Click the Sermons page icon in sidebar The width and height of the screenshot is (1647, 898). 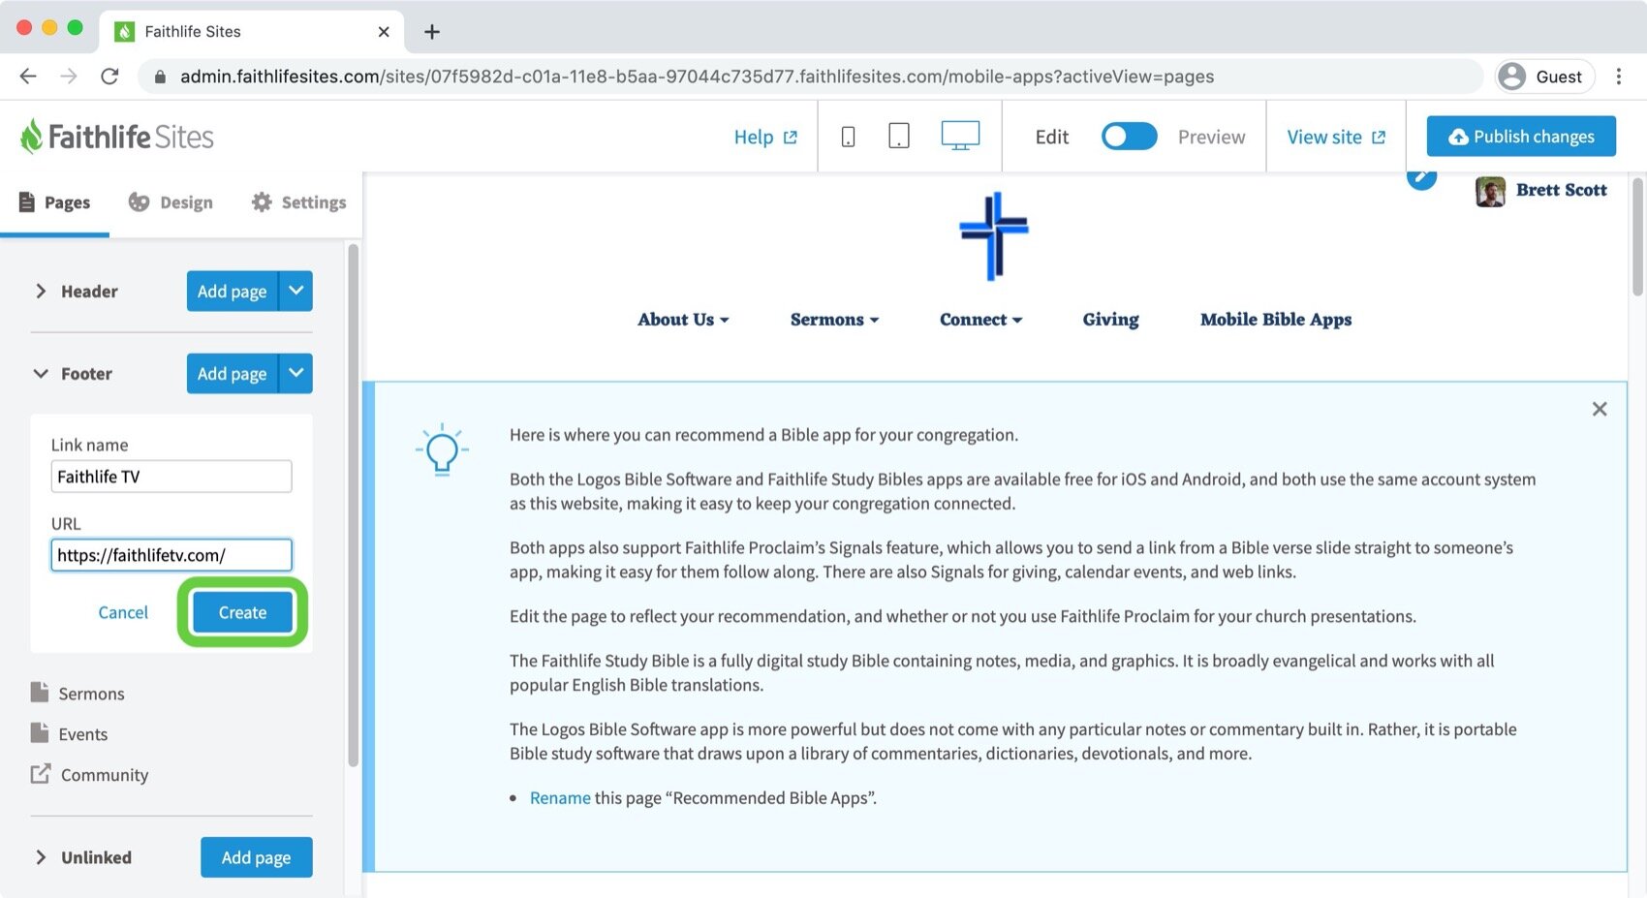pyautogui.click(x=40, y=692)
